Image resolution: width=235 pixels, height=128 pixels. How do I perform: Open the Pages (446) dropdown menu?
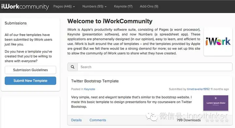[64, 7]
